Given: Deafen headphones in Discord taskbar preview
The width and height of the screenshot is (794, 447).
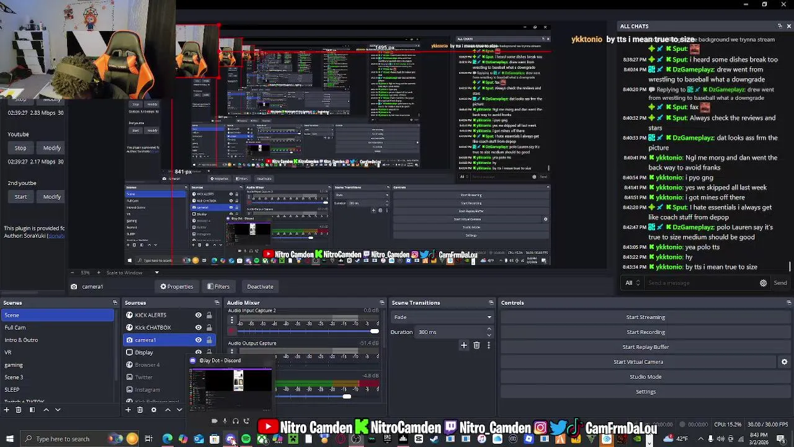Looking at the screenshot, I should coord(235,421).
